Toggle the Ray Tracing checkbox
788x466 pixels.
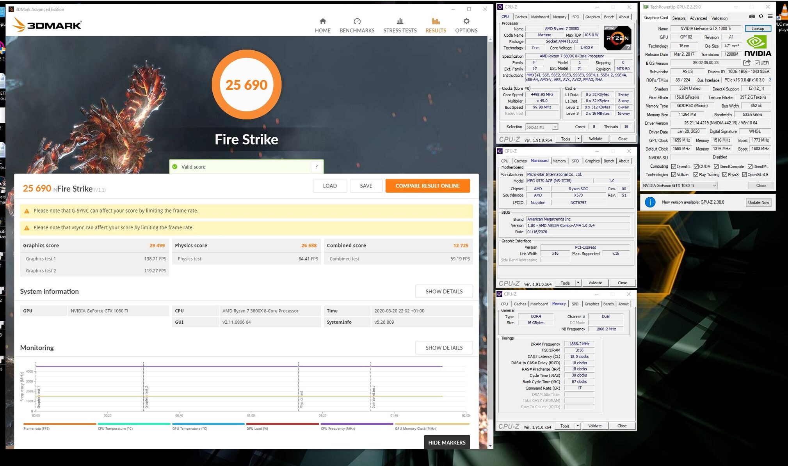tap(696, 175)
